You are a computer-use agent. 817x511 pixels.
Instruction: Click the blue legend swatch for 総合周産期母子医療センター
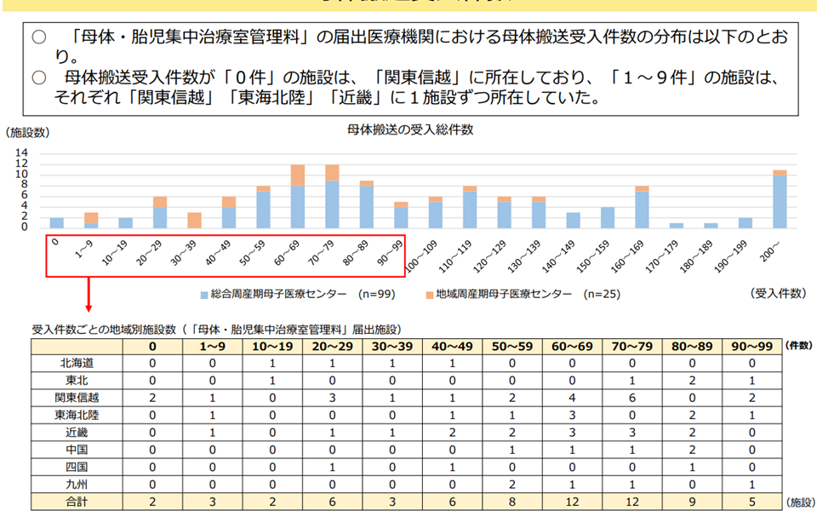click(204, 295)
